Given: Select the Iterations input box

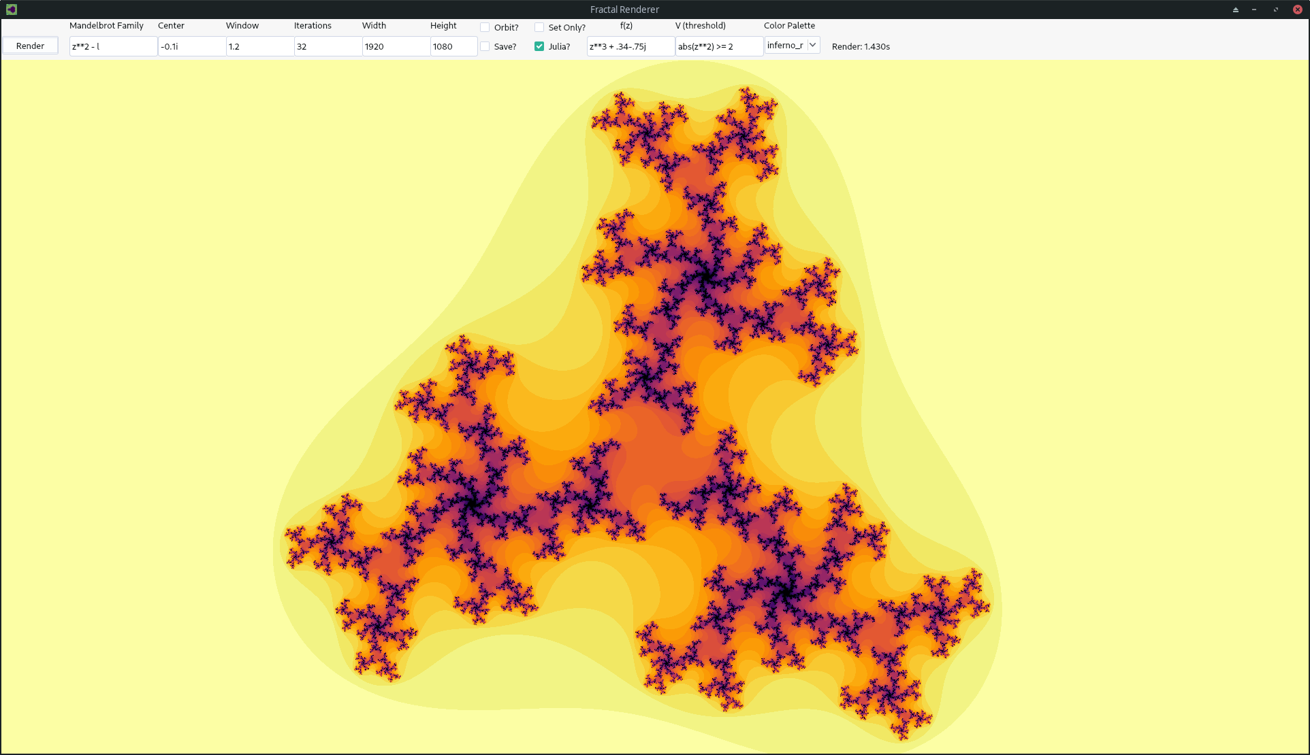Looking at the screenshot, I should [327, 46].
